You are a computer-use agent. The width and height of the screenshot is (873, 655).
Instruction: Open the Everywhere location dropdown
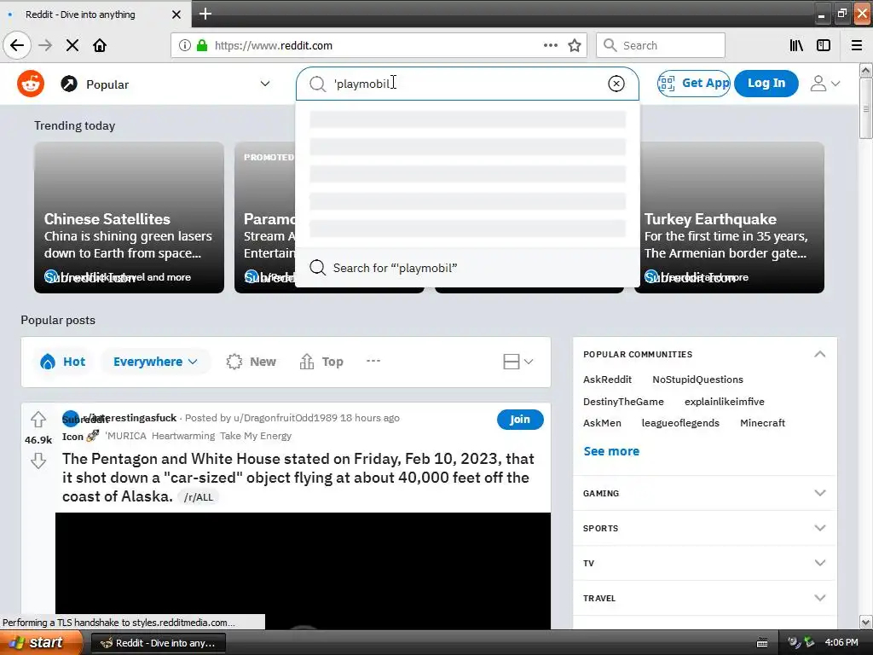(155, 362)
